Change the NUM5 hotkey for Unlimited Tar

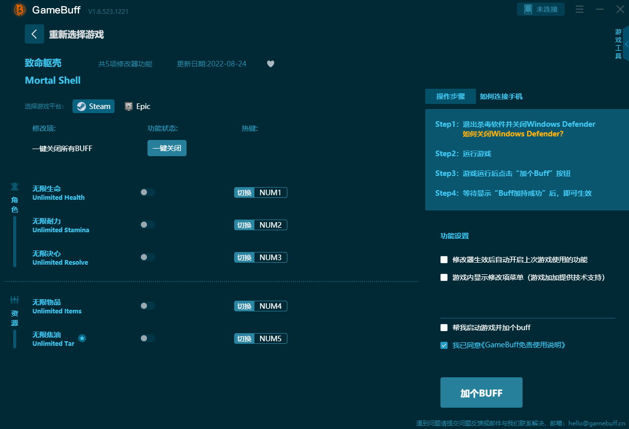(270, 338)
